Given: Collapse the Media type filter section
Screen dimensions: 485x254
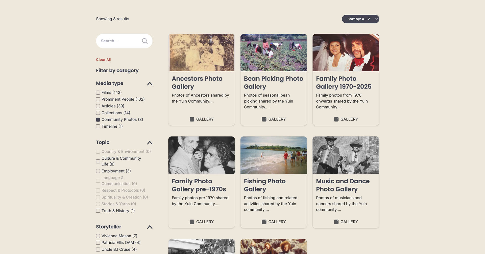Looking at the screenshot, I should click(150, 83).
